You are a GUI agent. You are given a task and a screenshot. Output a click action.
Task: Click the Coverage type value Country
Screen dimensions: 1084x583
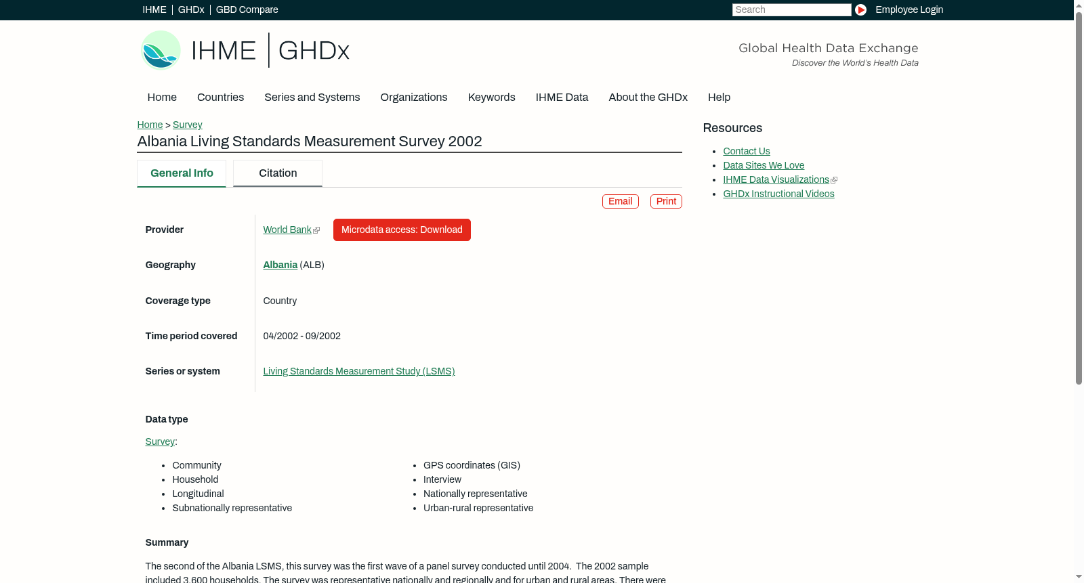pyautogui.click(x=280, y=301)
